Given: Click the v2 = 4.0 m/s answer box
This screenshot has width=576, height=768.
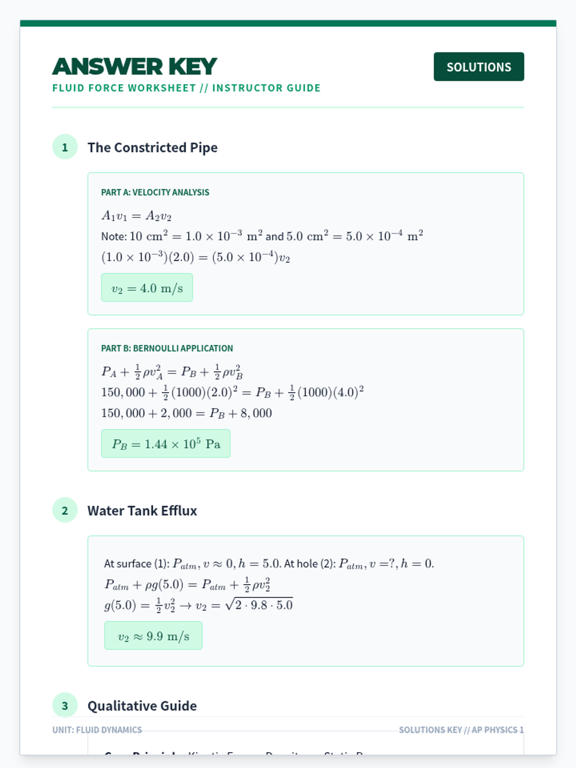Looking at the screenshot, I should 147,288.
